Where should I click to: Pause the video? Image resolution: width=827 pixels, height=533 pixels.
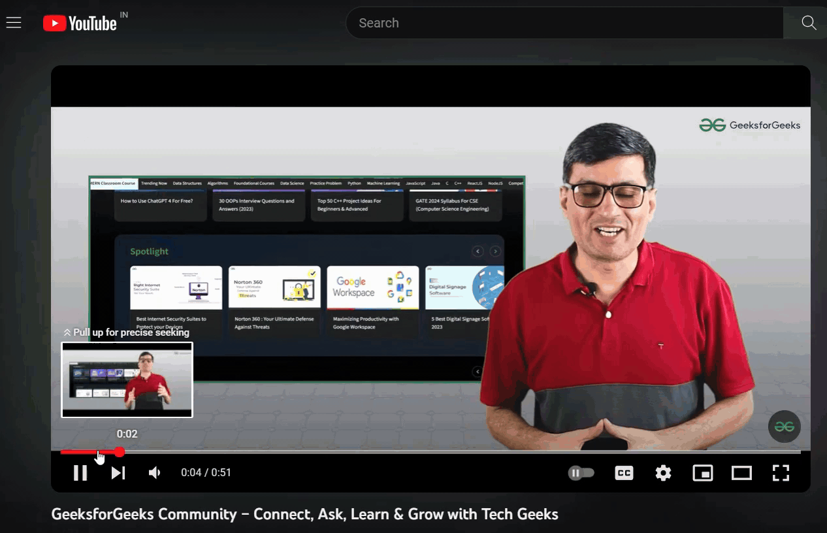click(x=80, y=473)
